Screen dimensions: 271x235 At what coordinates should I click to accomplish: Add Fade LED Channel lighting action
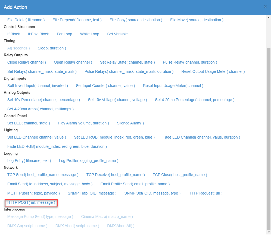pyautogui.click(x=201, y=137)
